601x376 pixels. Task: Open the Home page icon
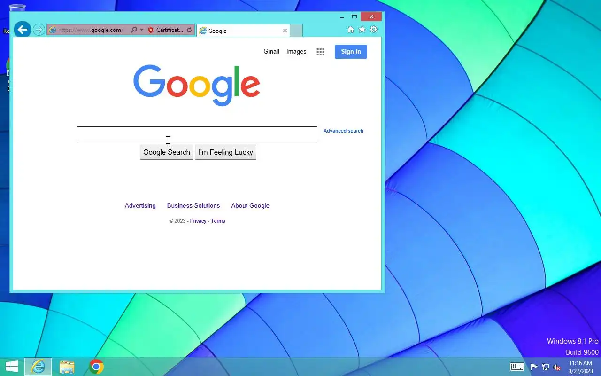[x=350, y=30]
